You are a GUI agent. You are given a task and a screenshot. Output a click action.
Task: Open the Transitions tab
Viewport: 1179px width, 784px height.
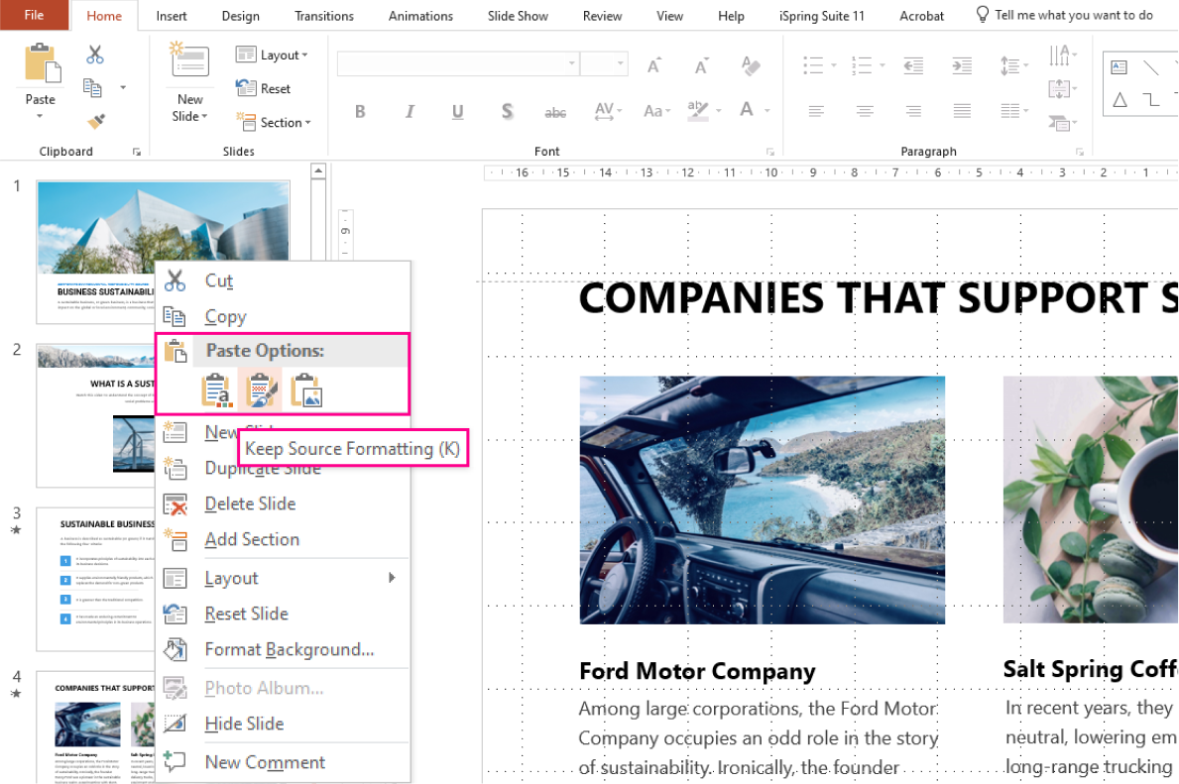(324, 16)
